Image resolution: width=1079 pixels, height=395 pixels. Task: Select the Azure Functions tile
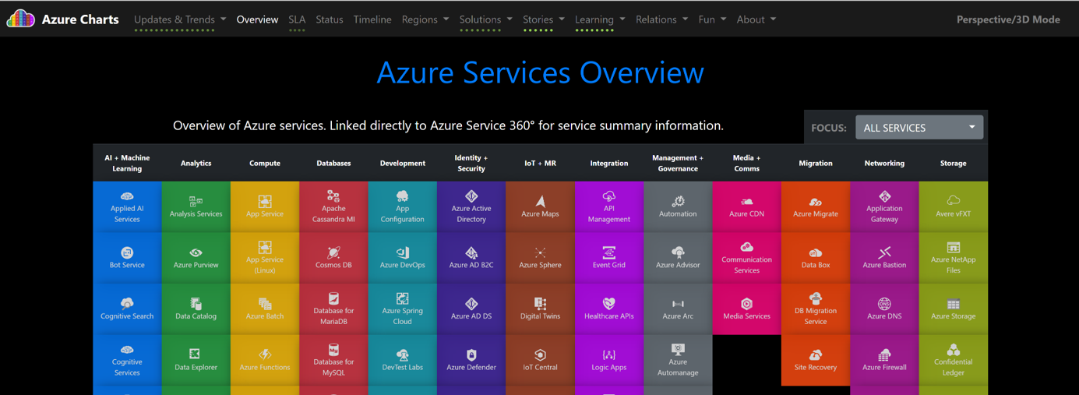265,361
